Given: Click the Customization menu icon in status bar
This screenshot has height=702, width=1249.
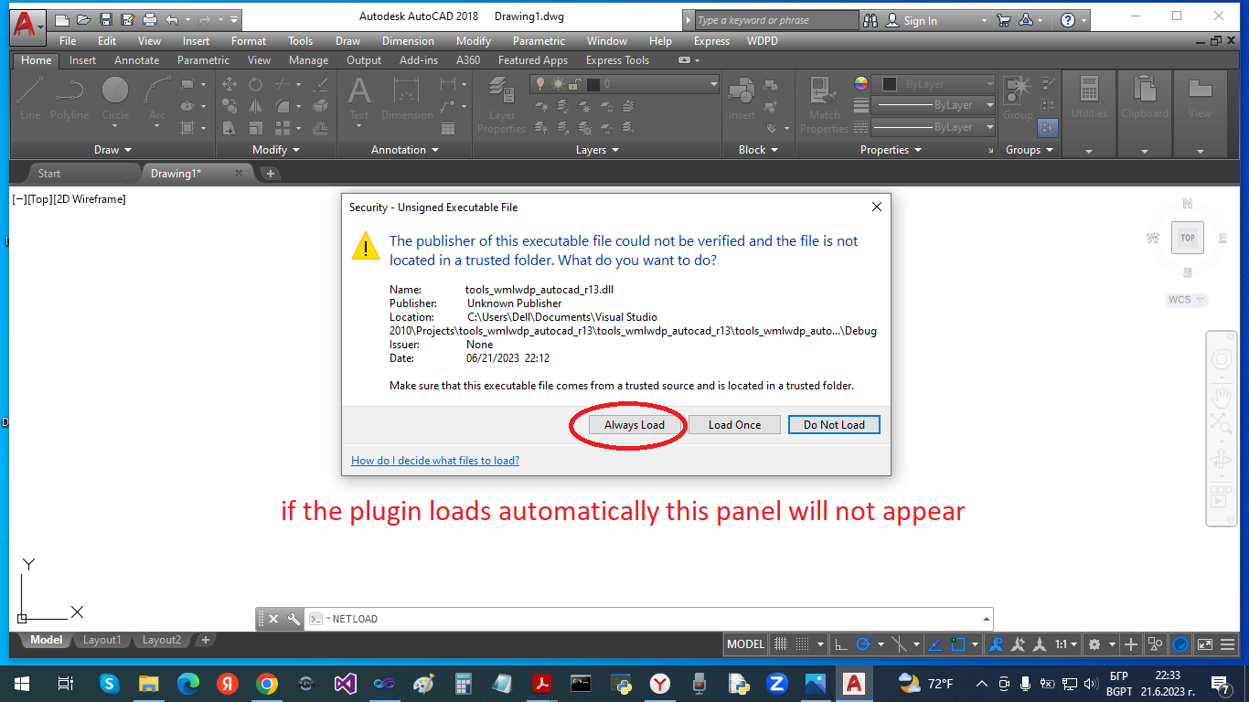Looking at the screenshot, I should [x=1228, y=644].
